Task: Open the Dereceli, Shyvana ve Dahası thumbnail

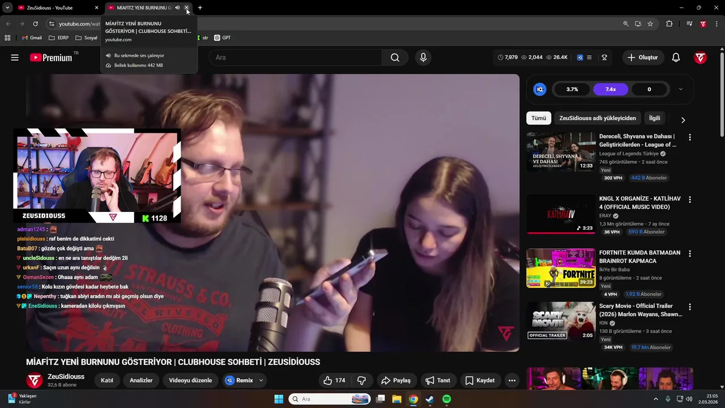Action: [561, 152]
